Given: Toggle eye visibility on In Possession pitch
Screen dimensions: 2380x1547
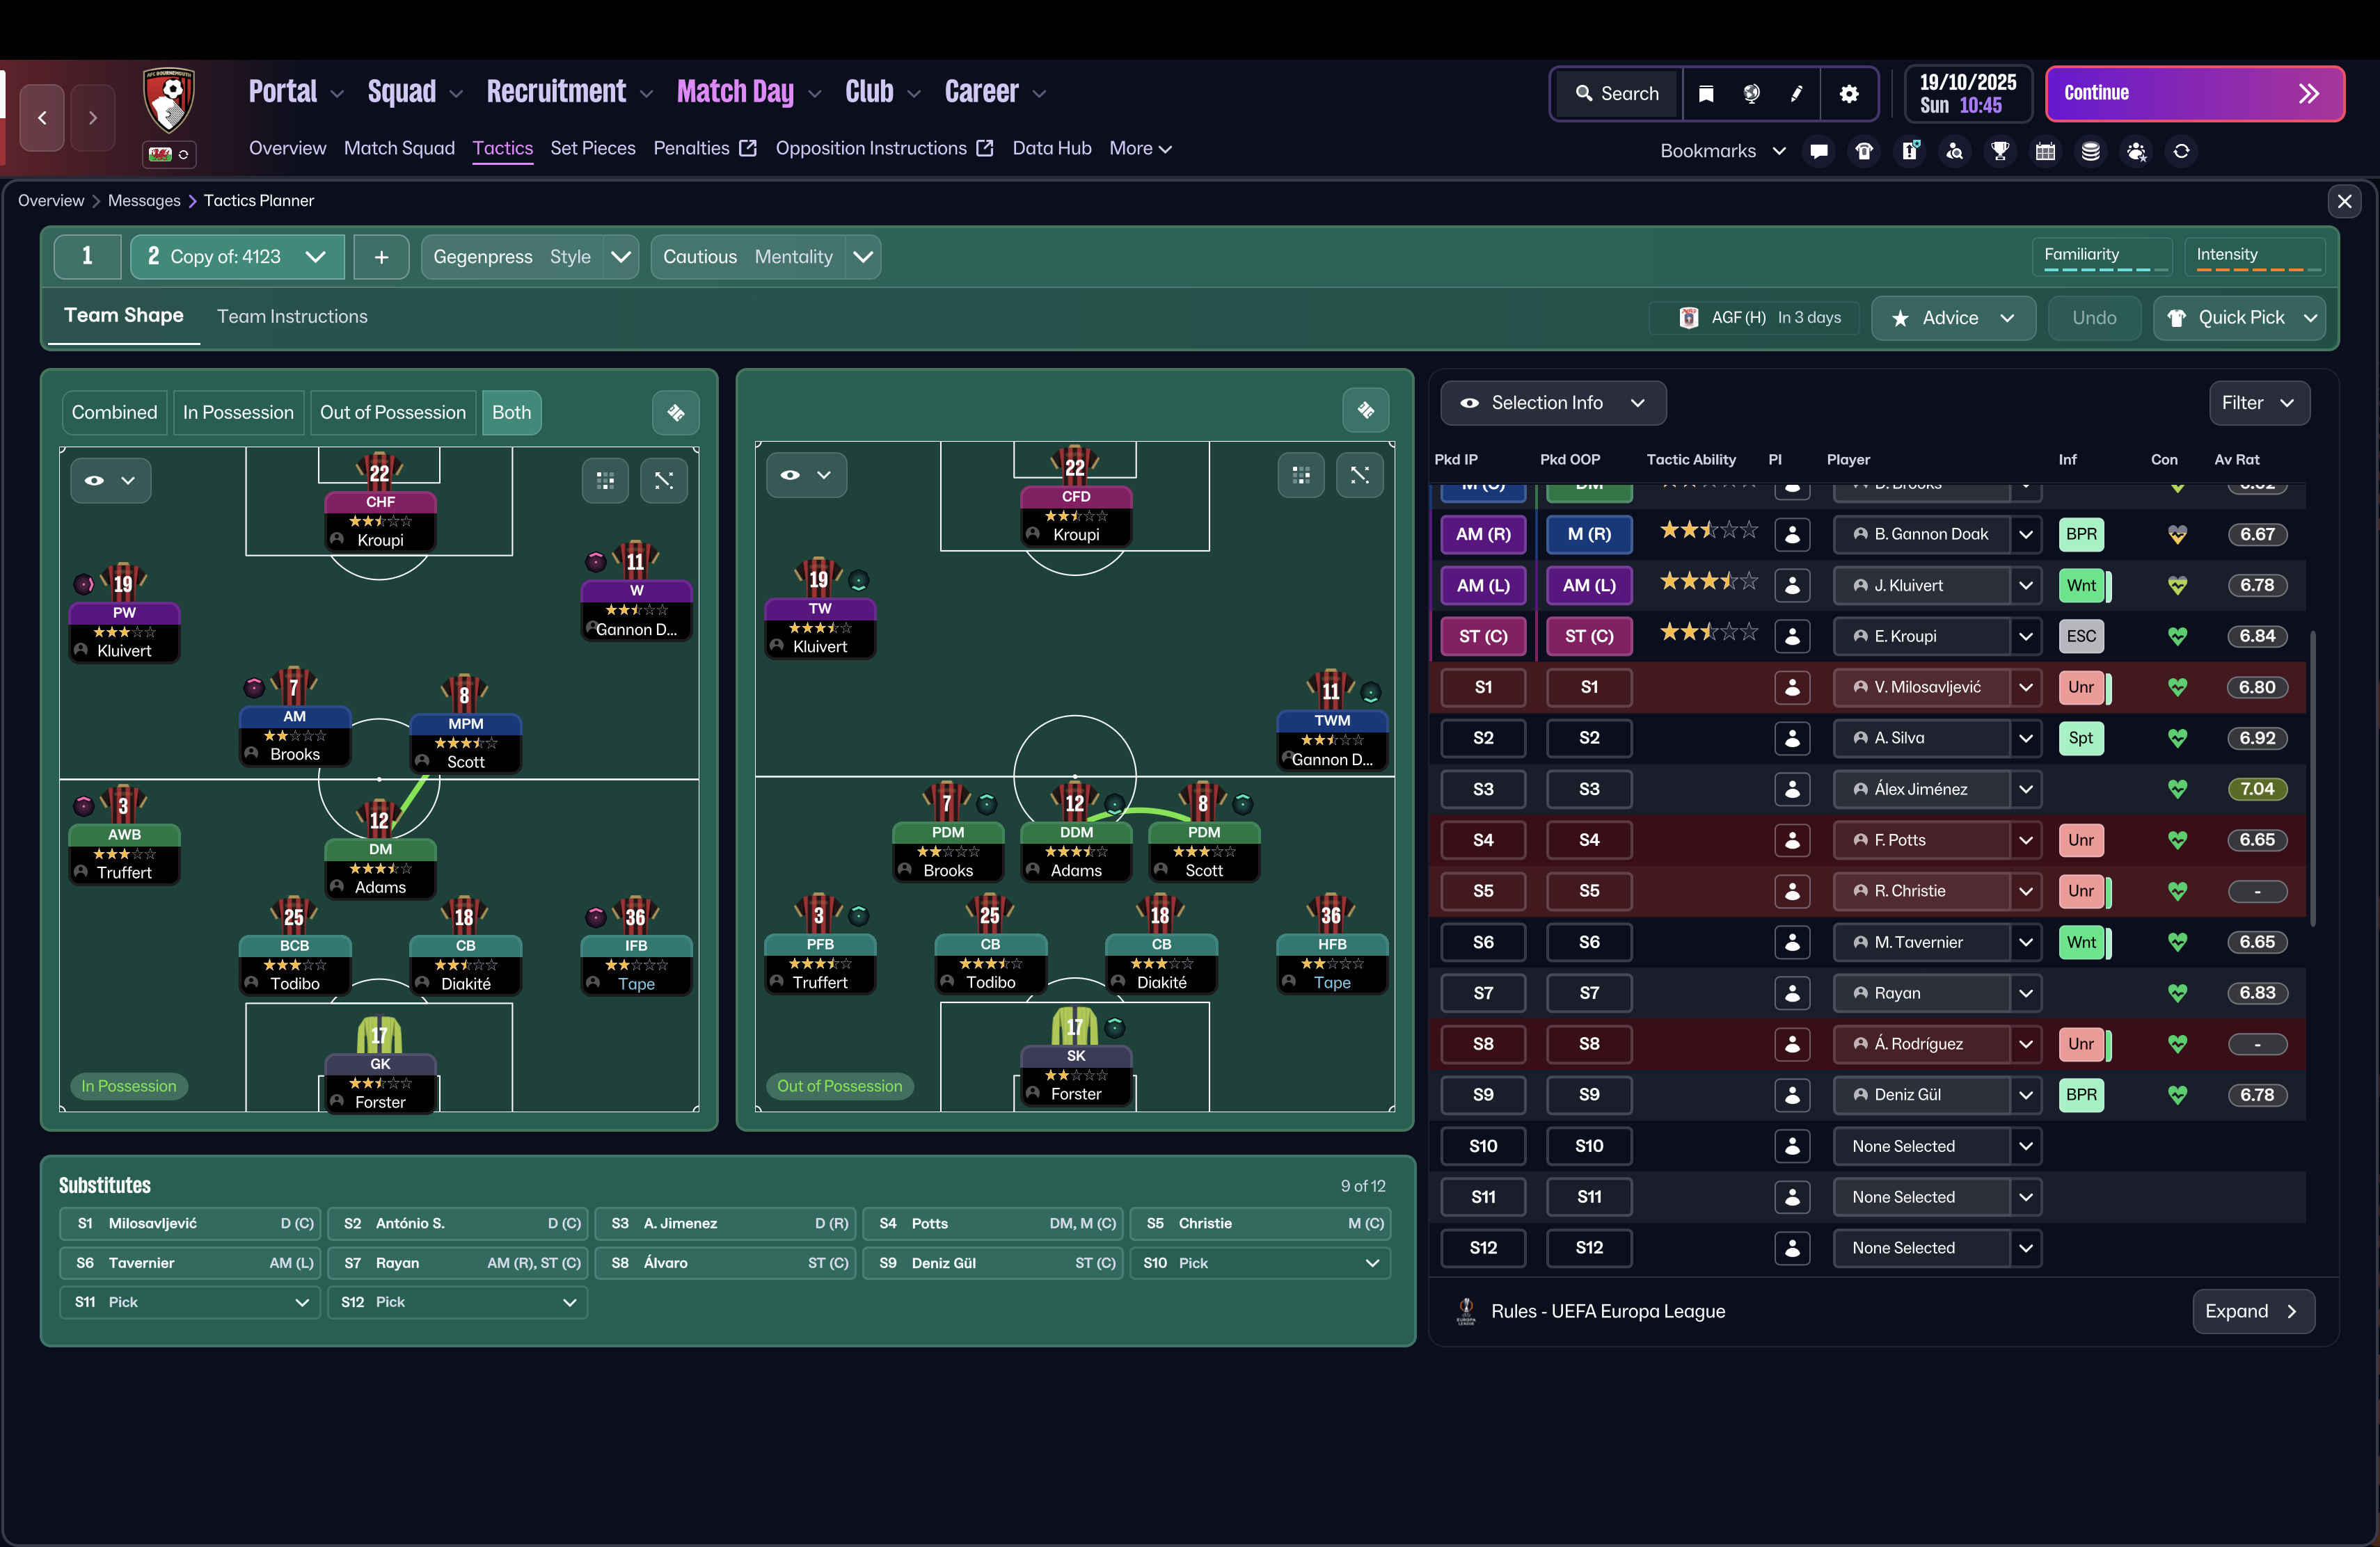Looking at the screenshot, I should click(x=110, y=481).
